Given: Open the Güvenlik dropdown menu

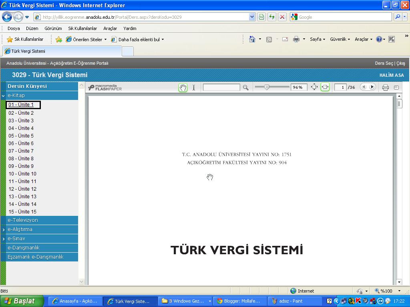Looking at the screenshot, I should pos(340,39).
